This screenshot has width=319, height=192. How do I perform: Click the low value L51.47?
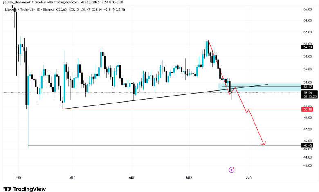coord(85,9)
